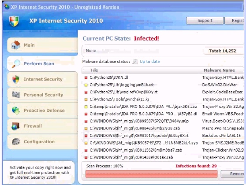246x185 pixels.
Task: Click red marker for 37KN.dl file
Action: (86, 78)
